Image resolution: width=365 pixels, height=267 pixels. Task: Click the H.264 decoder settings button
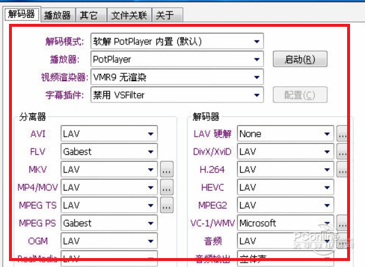(342, 169)
